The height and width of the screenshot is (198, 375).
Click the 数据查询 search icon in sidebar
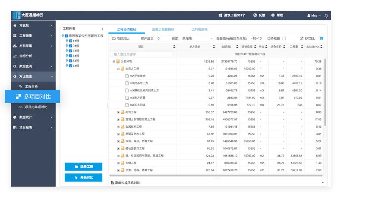click(x=15, y=66)
